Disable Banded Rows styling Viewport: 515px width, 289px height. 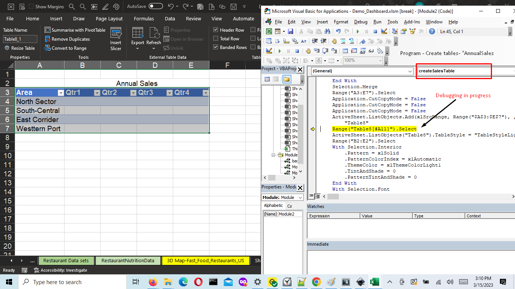(216, 47)
